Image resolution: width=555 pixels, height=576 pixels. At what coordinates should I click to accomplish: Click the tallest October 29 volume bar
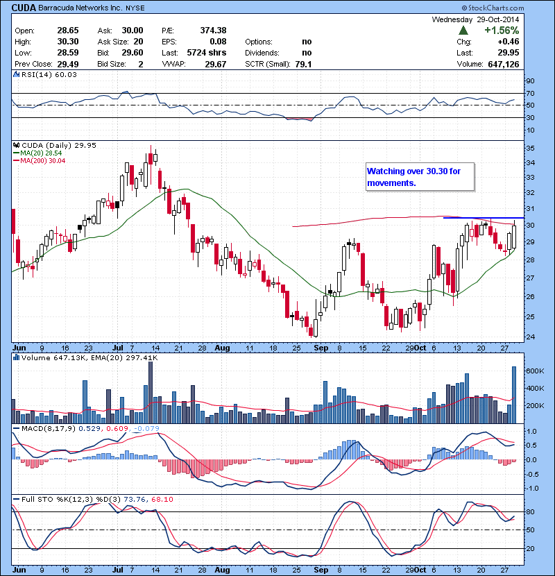pyautogui.click(x=514, y=395)
